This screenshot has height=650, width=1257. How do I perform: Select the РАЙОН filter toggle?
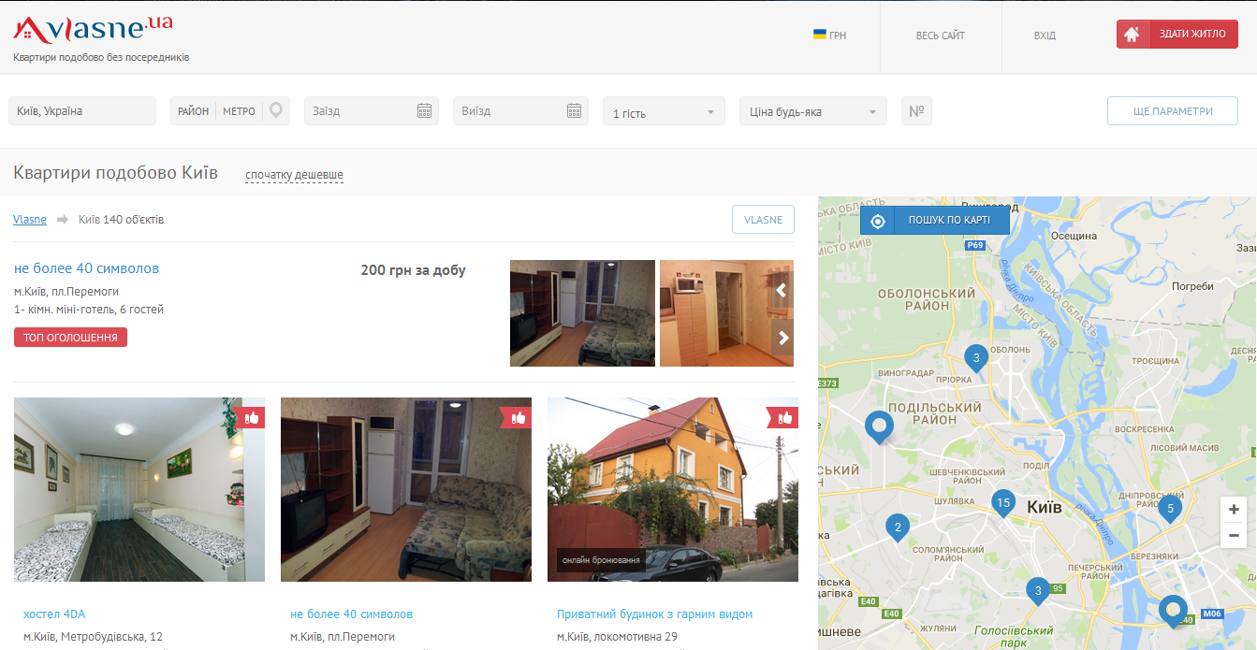tap(193, 111)
